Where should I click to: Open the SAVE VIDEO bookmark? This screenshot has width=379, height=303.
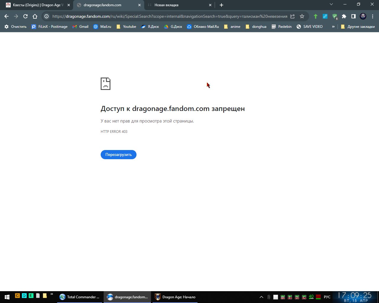(309, 27)
